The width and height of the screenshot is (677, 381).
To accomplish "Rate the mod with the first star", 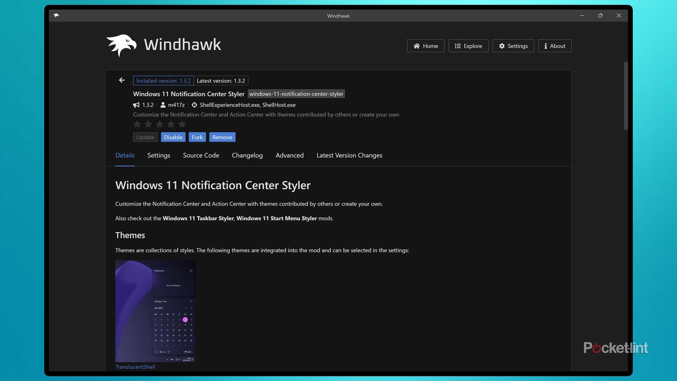I will click(137, 124).
